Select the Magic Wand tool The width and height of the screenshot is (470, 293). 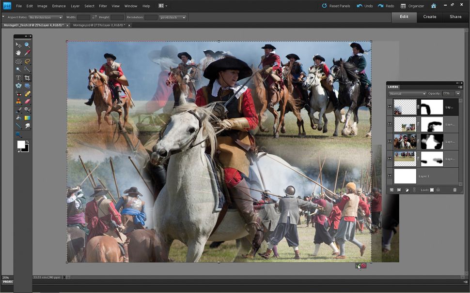pyautogui.click(x=18, y=70)
